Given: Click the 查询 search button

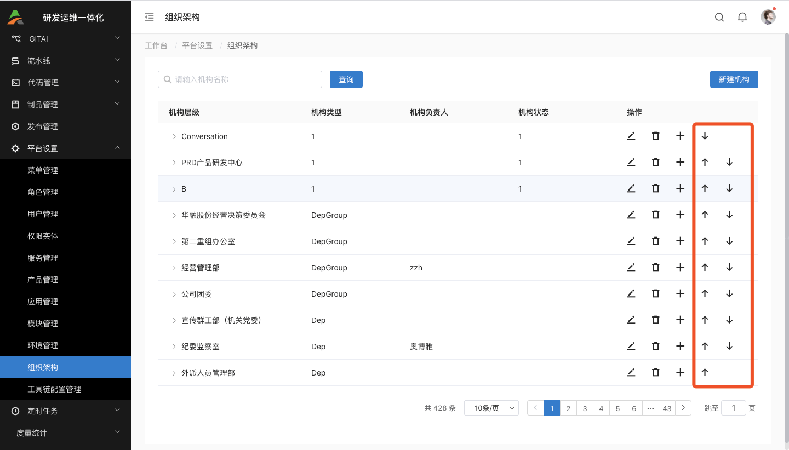Looking at the screenshot, I should click(346, 79).
